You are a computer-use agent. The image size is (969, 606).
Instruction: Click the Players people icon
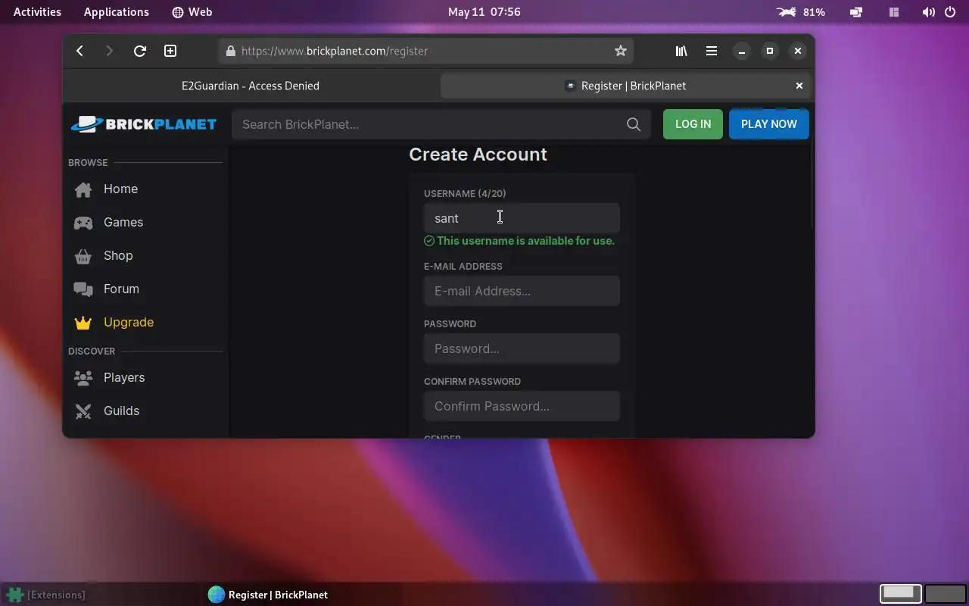(83, 377)
